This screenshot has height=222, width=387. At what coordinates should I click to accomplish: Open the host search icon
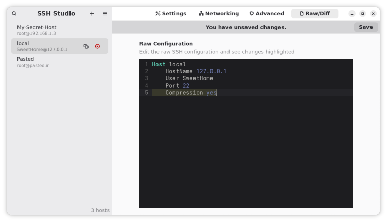[x=14, y=14]
